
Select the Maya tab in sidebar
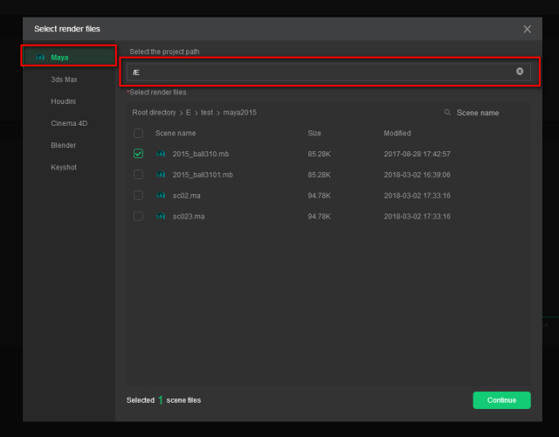[69, 57]
